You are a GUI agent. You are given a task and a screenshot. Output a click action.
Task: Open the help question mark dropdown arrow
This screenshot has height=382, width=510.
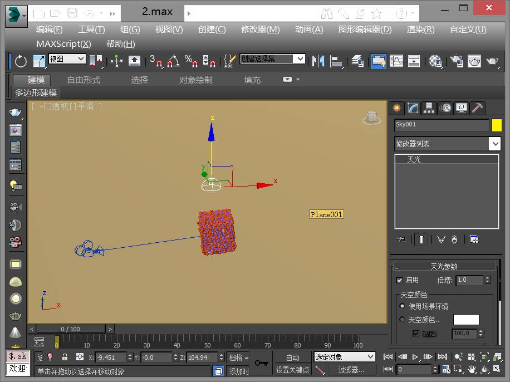pos(413,13)
